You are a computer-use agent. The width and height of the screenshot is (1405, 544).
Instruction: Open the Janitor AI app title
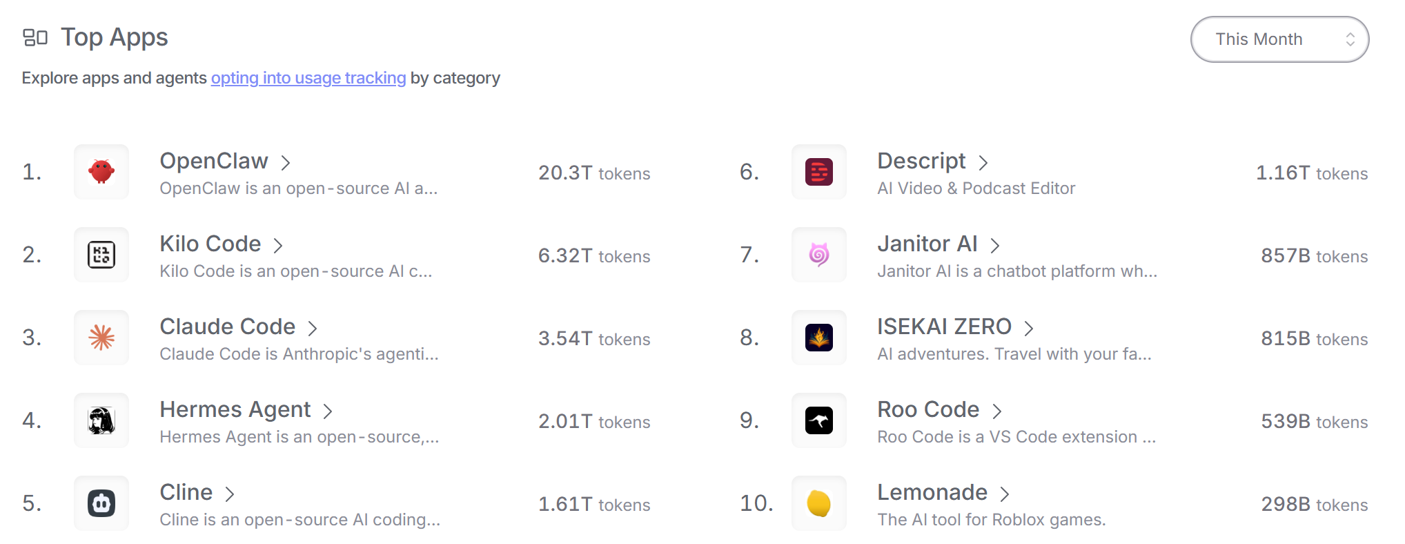(x=927, y=244)
